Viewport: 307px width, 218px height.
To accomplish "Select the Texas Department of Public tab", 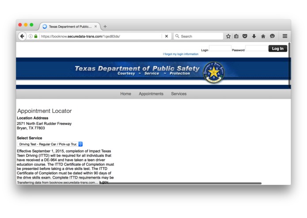I will tap(70, 26).
